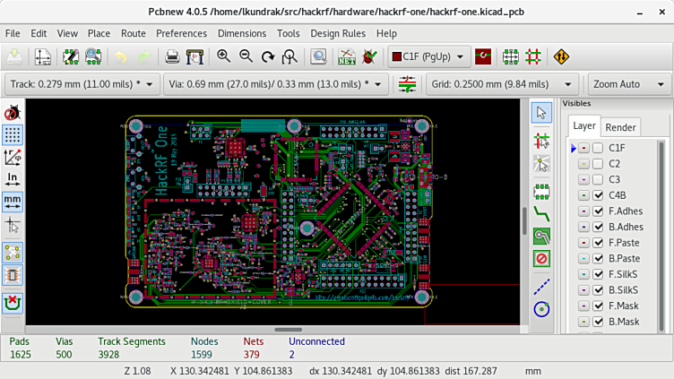This screenshot has height=379, width=674.
Task: Uncheck the F.SilkS layer checkbox
Action: pos(598,274)
